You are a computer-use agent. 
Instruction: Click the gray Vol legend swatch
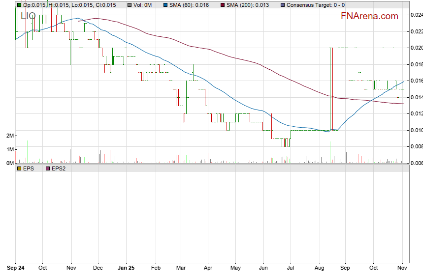point(130,5)
